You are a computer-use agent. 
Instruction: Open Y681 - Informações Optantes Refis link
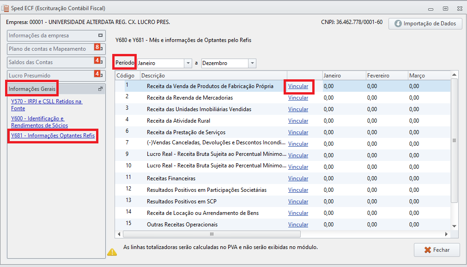[x=53, y=136]
